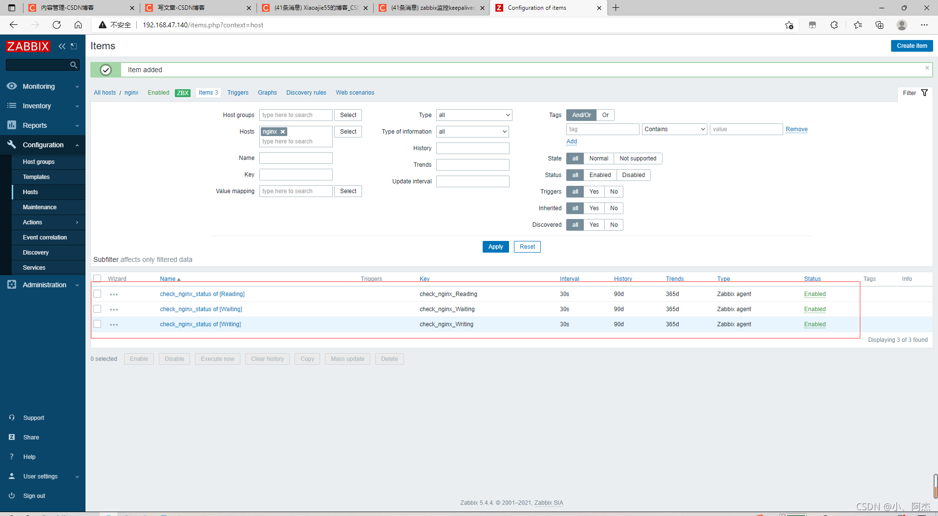
Task: Click the Create item button
Action: pyautogui.click(x=912, y=46)
